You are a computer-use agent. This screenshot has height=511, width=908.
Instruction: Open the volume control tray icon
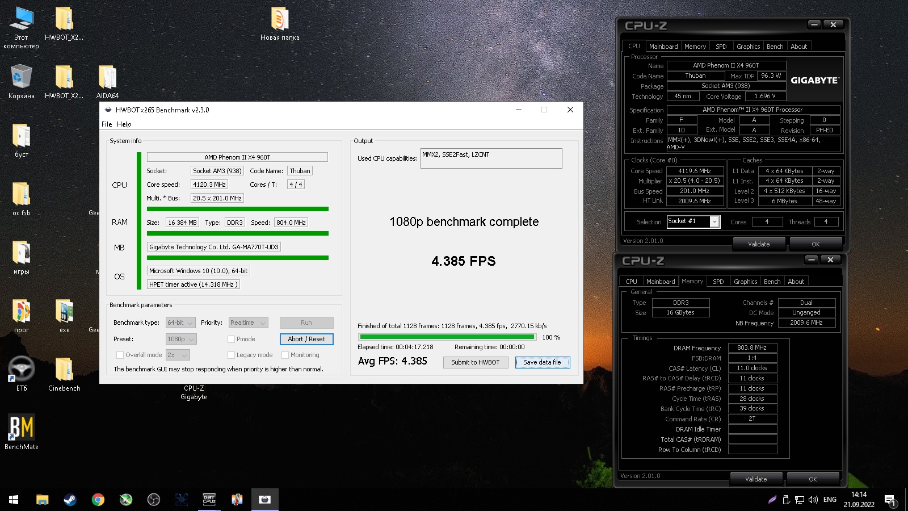[x=813, y=500]
